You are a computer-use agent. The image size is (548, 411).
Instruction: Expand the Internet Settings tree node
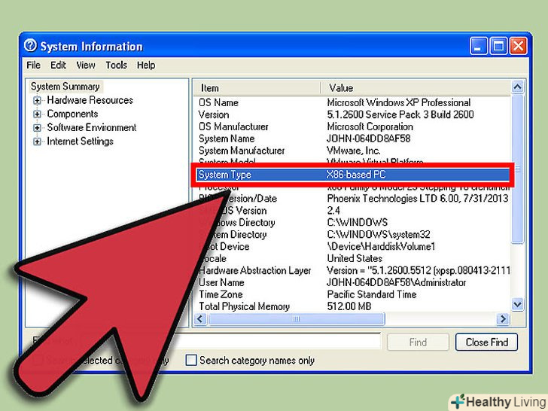tap(37, 142)
